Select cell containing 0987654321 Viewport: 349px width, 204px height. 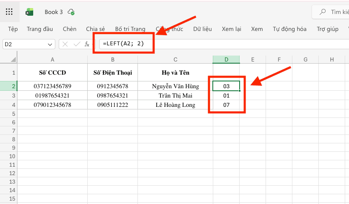113,95
